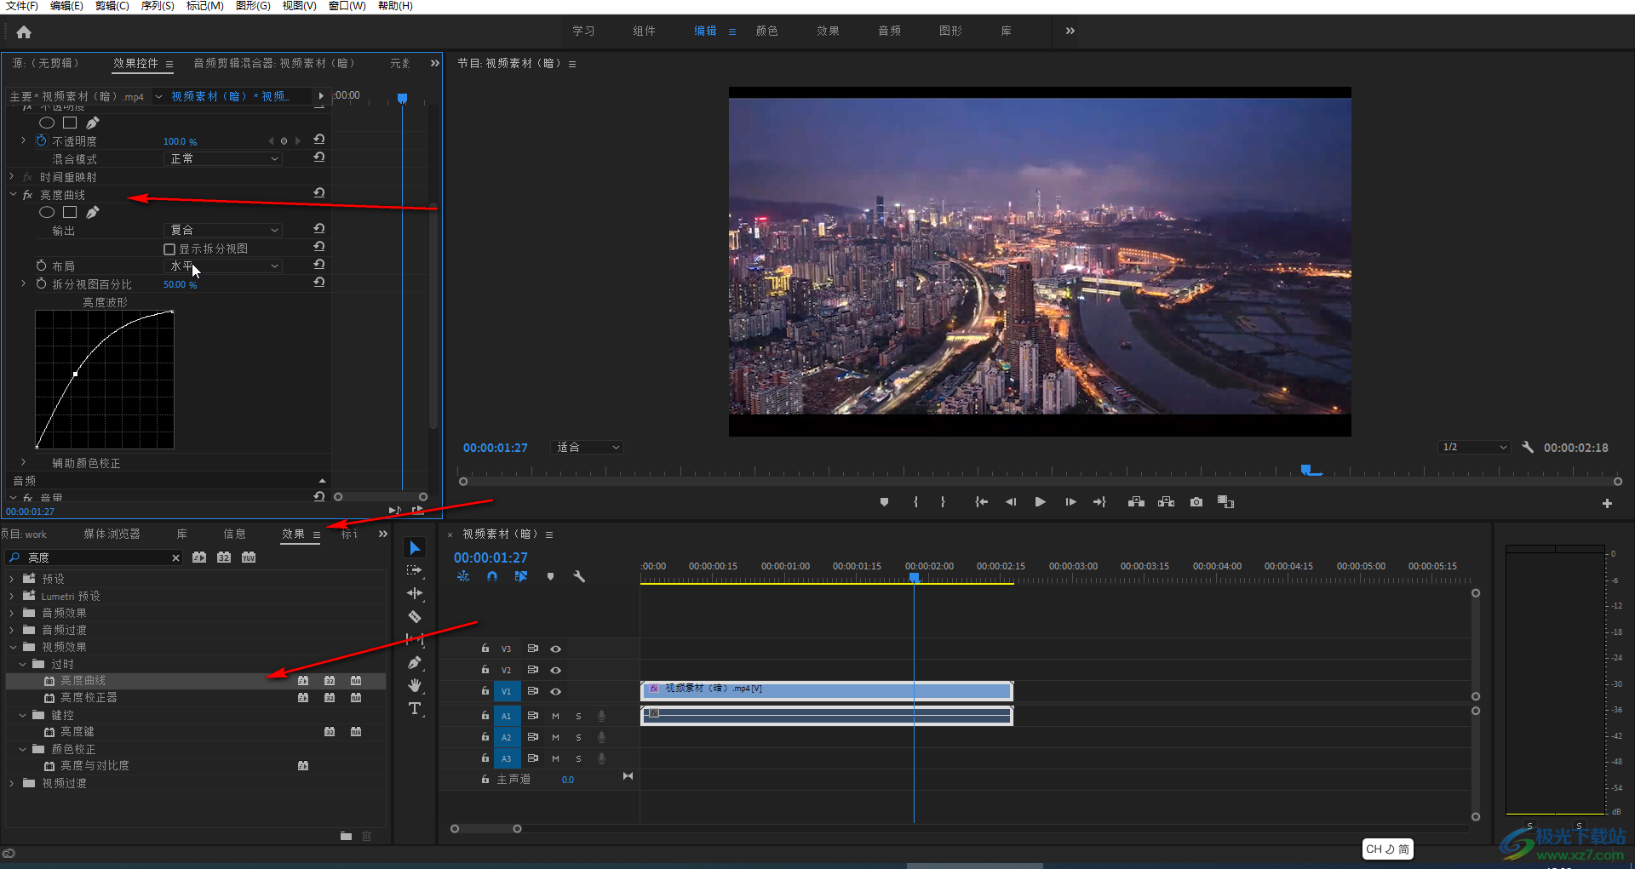Open program monitor button editor plus
Screen dimensions: 1635x869
click(x=1607, y=503)
